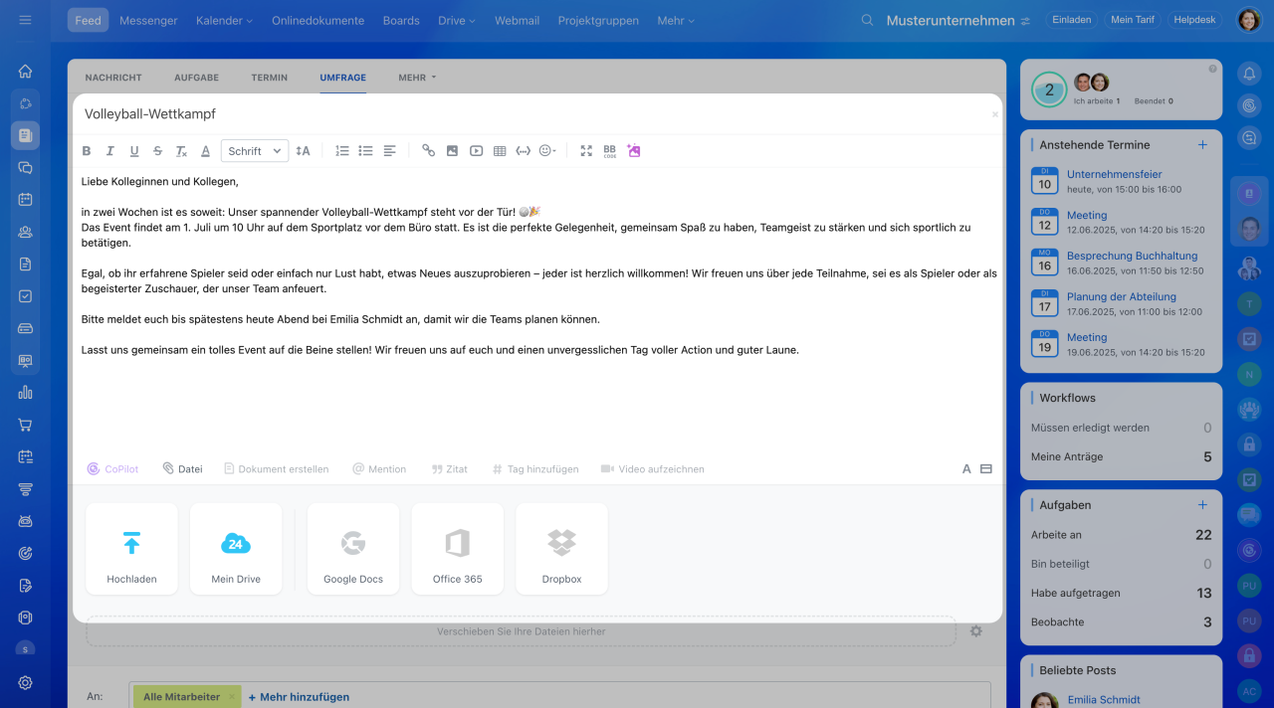Open settings gear in left sidebar
This screenshot has height=708, width=1274.
[x=25, y=682]
